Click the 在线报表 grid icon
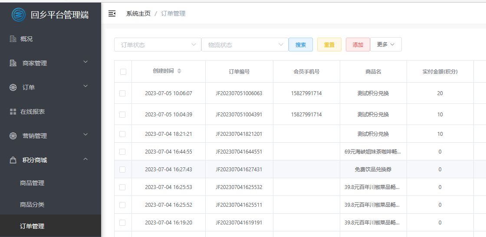The width and height of the screenshot is (486, 237). click(x=13, y=112)
